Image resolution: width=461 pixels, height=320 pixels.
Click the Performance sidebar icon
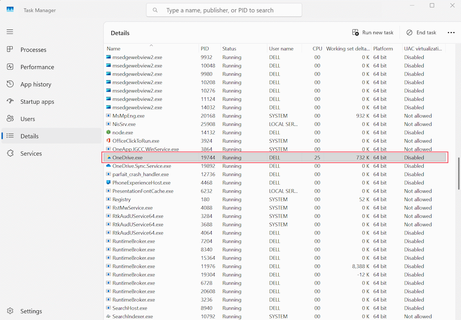pos(10,67)
